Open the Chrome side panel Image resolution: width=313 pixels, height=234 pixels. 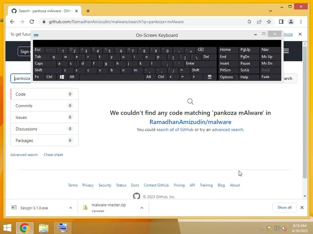[x=281, y=22]
